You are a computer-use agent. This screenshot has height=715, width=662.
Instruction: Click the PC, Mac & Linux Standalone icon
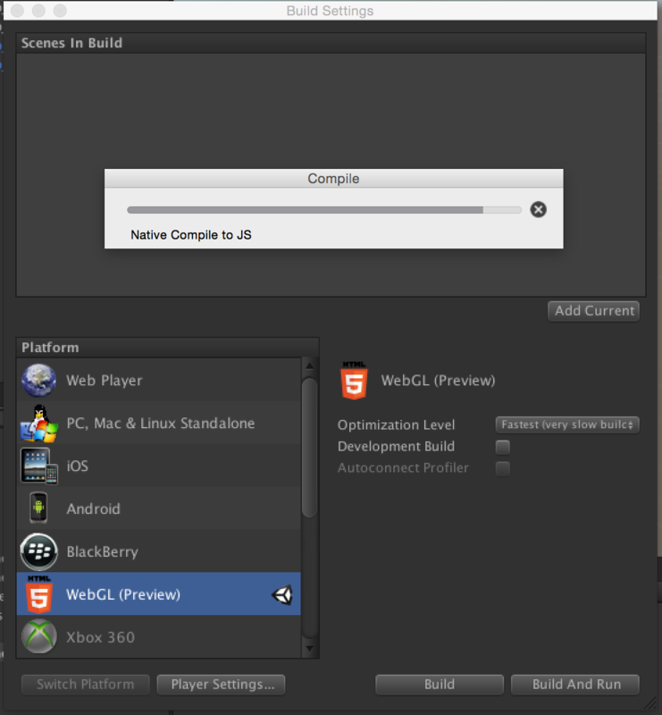coord(38,424)
